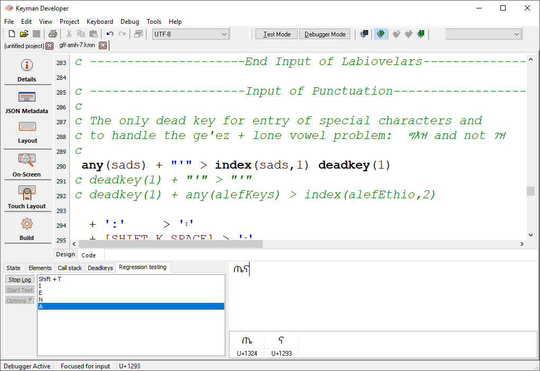The image size is (540, 371).
Task: Click the Cut scissors icon
Action: (69, 34)
